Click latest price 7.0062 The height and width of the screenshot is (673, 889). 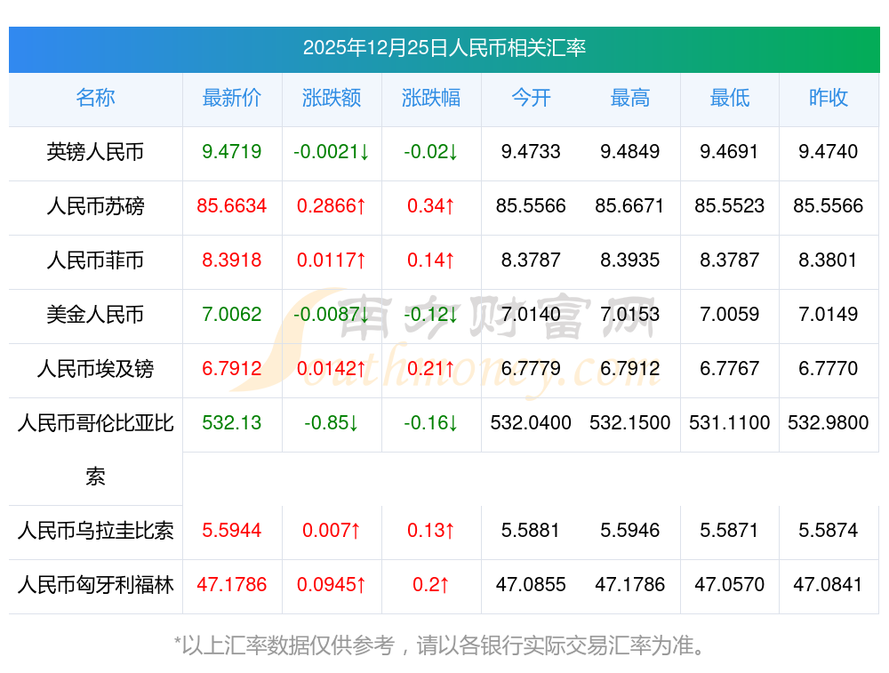[x=232, y=314]
